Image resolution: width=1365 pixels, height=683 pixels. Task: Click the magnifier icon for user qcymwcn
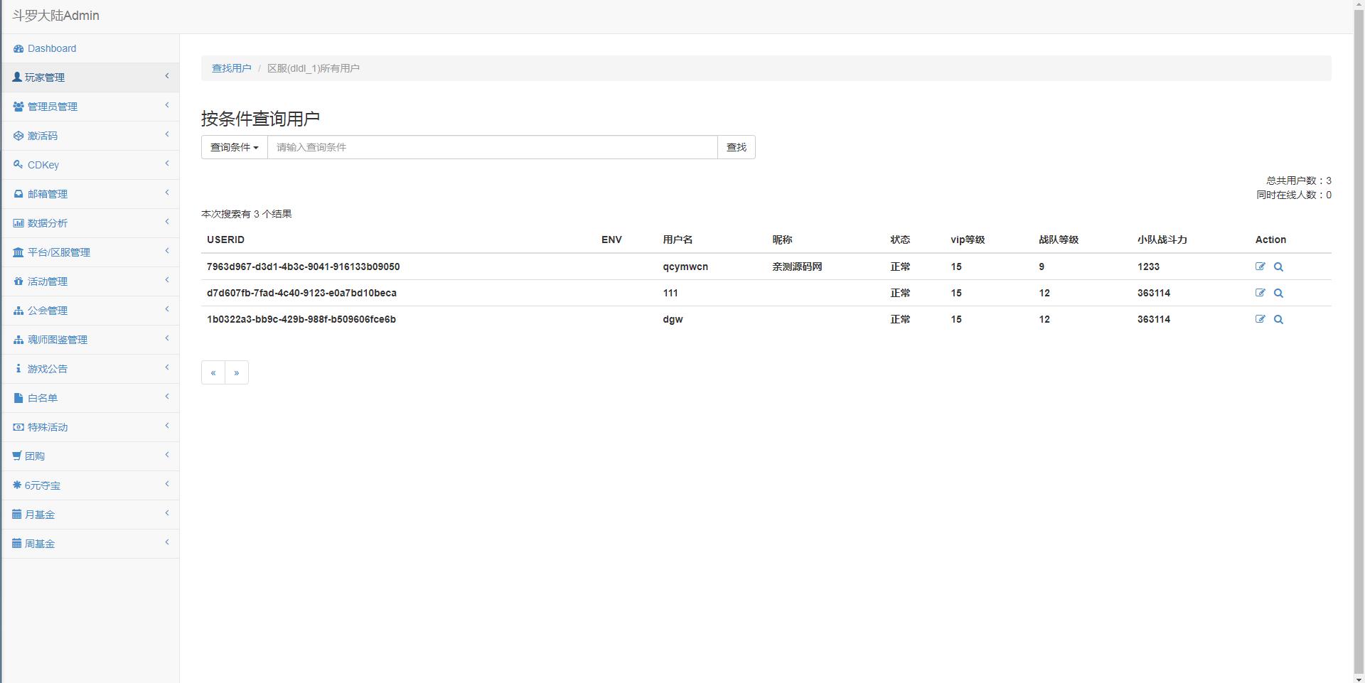1278,267
